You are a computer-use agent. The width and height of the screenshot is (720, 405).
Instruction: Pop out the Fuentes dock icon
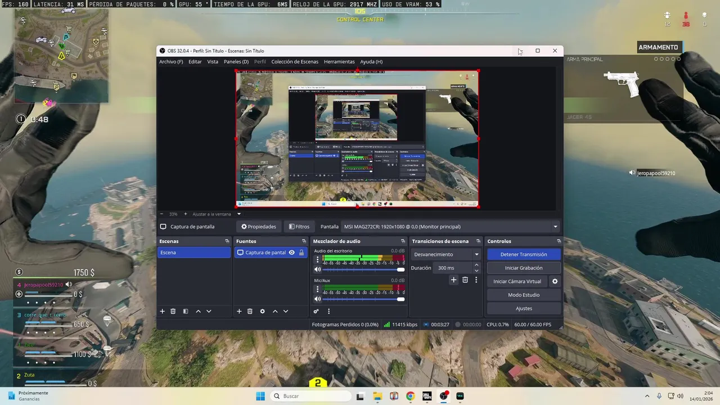tap(304, 241)
